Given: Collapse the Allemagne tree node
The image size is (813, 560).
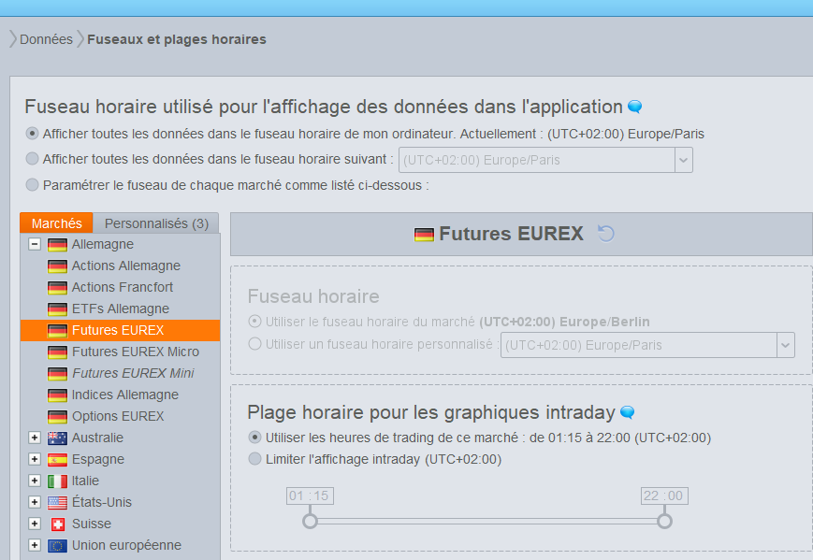Looking at the screenshot, I should [35, 244].
